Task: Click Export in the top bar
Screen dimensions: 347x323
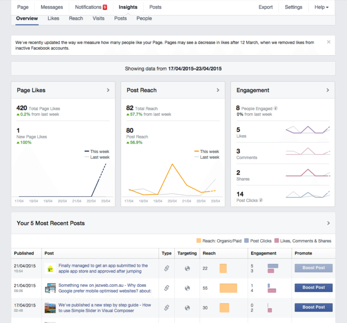Action: (x=266, y=7)
